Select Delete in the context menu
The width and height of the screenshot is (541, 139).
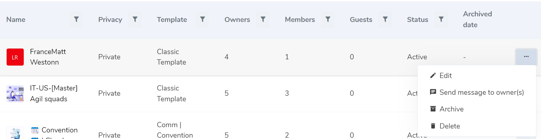click(449, 126)
